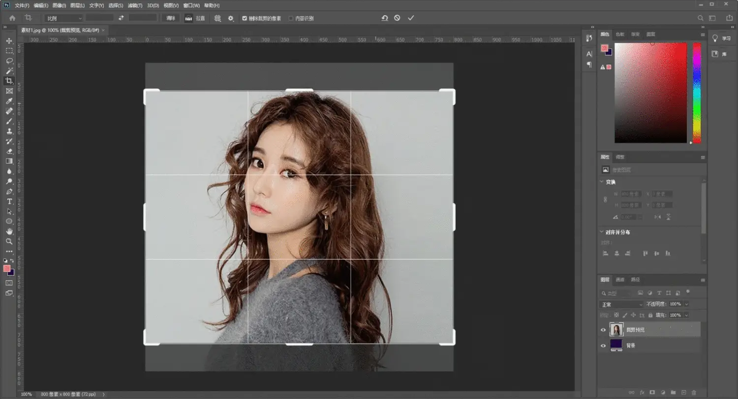Cancel the crop operation
The image size is (738, 399).
click(x=397, y=18)
